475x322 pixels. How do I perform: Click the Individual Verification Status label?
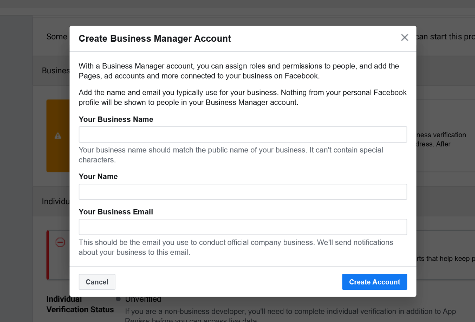80,304
